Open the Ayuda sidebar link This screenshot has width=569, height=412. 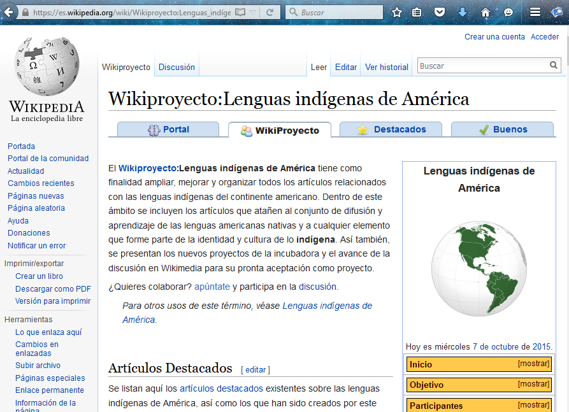click(18, 220)
